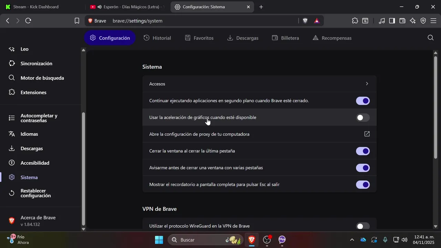Open the volume speaker tray icon

point(404,240)
